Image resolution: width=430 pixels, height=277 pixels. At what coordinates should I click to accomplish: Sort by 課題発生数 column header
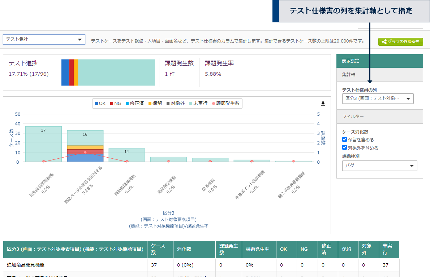coord(228,249)
